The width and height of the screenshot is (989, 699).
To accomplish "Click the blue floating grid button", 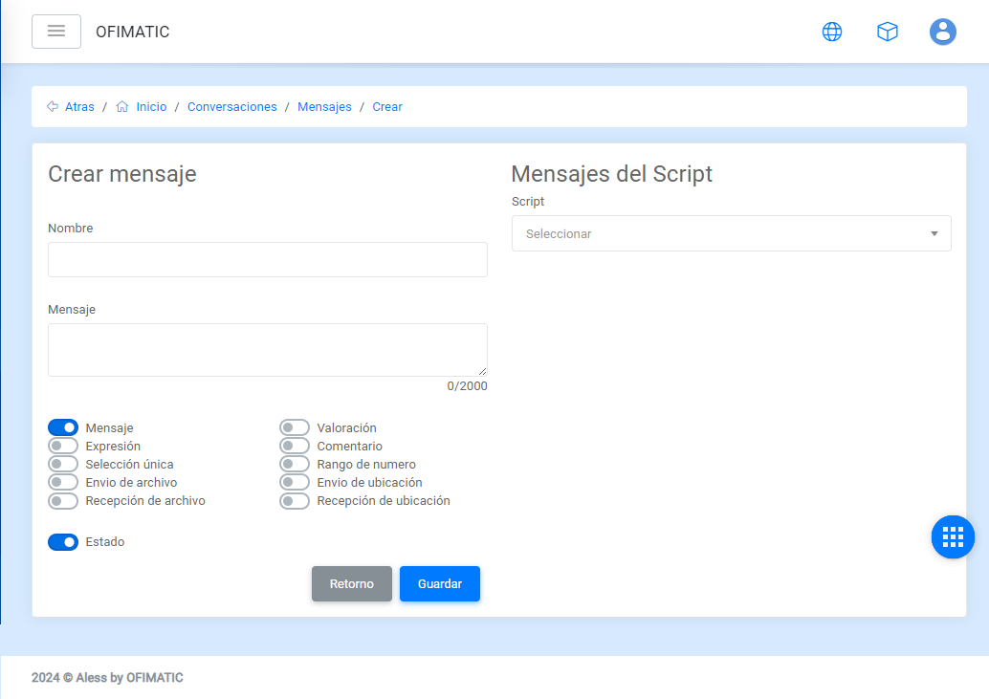I will click(953, 536).
